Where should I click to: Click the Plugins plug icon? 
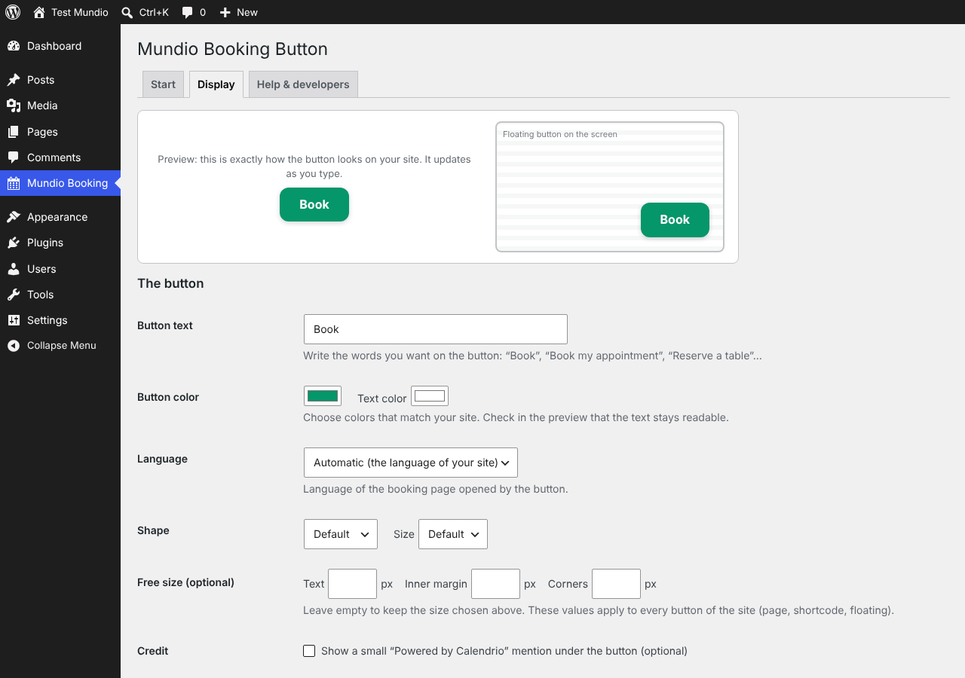(x=14, y=243)
